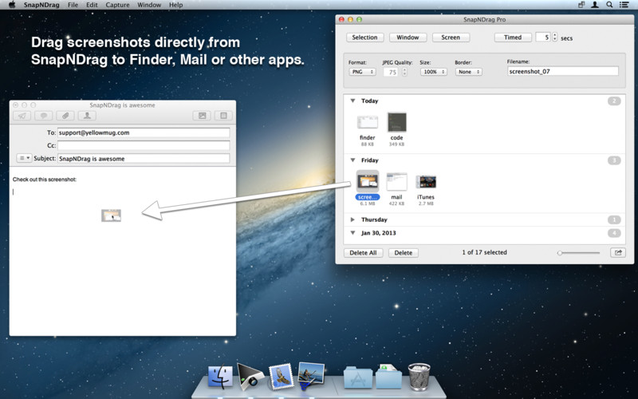Click the address contacts icon in Mail
The height and width of the screenshot is (399, 638).
tap(87, 116)
